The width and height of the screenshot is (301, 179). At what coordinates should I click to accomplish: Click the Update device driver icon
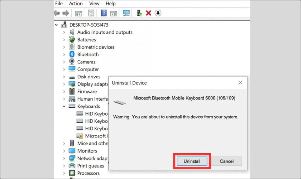click(139, 13)
